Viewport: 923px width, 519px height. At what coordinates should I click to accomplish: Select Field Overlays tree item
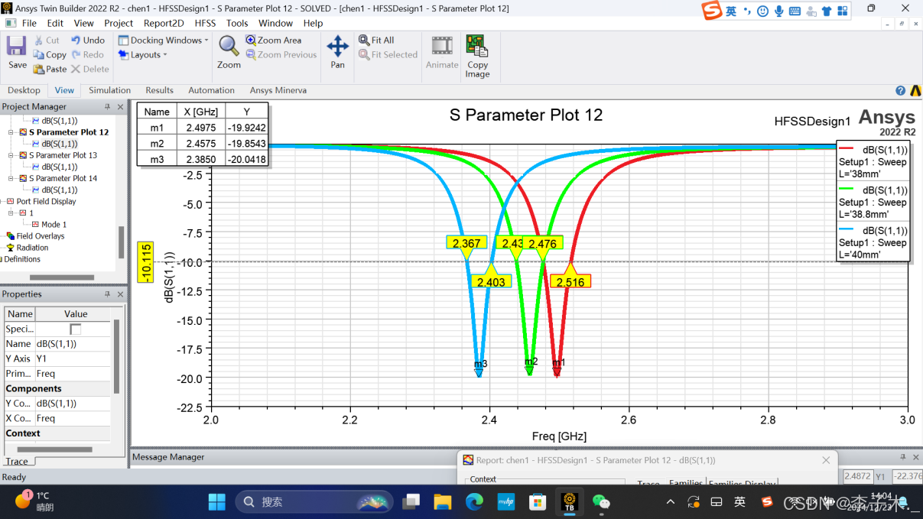click(40, 236)
